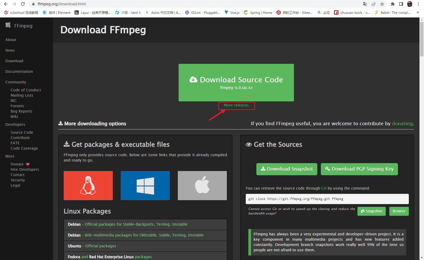Go back with browser back arrow
The image size is (424, 260).
click(x=6, y=4)
